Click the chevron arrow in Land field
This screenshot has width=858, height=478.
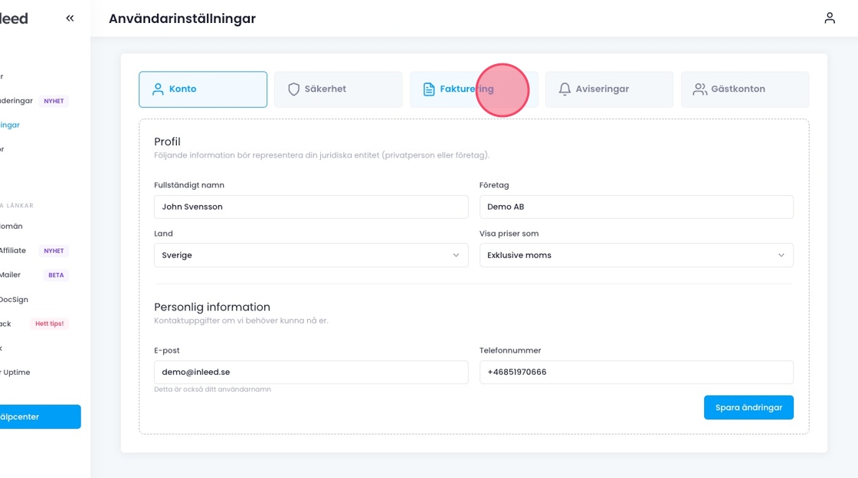click(456, 255)
